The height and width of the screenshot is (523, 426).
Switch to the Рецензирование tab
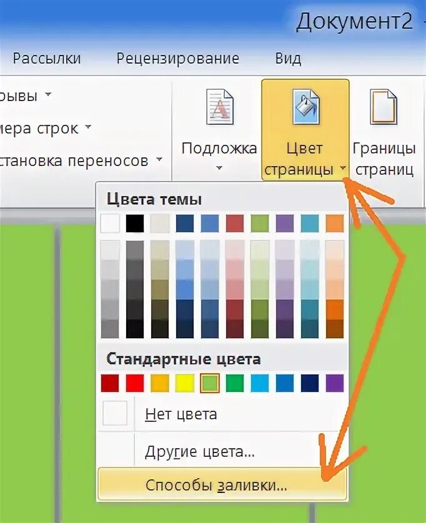point(178,59)
